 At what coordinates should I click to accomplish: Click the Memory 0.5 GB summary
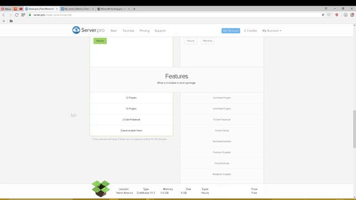click(166, 191)
